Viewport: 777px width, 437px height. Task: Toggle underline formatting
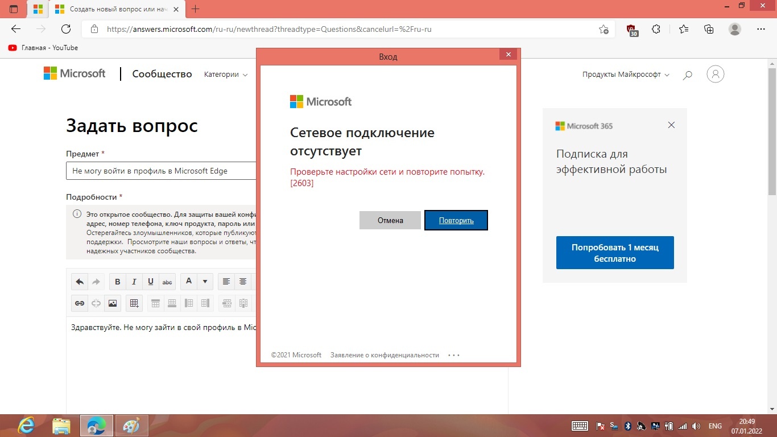click(151, 282)
